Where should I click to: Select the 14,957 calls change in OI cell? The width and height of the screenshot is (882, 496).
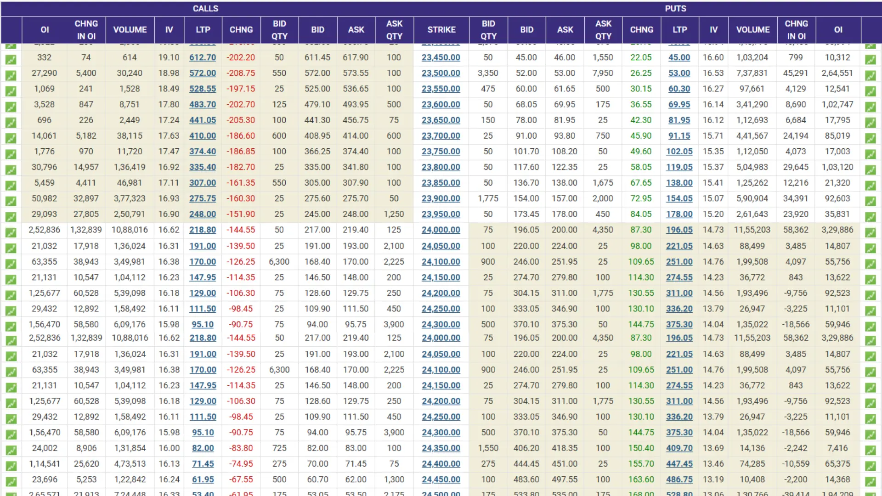click(86, 167)
